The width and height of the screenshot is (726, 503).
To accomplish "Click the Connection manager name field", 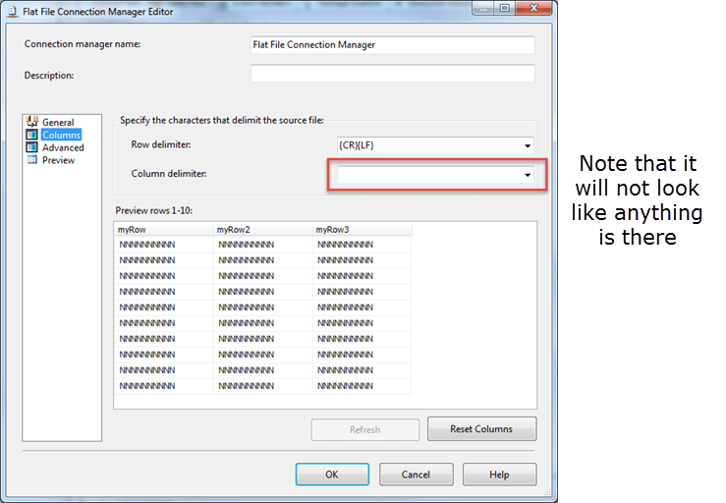I will (393, 45).
